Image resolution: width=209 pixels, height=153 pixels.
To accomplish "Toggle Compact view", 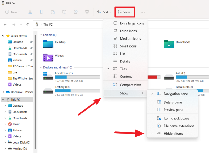I will pyautogui.click(x=125, y=85).
